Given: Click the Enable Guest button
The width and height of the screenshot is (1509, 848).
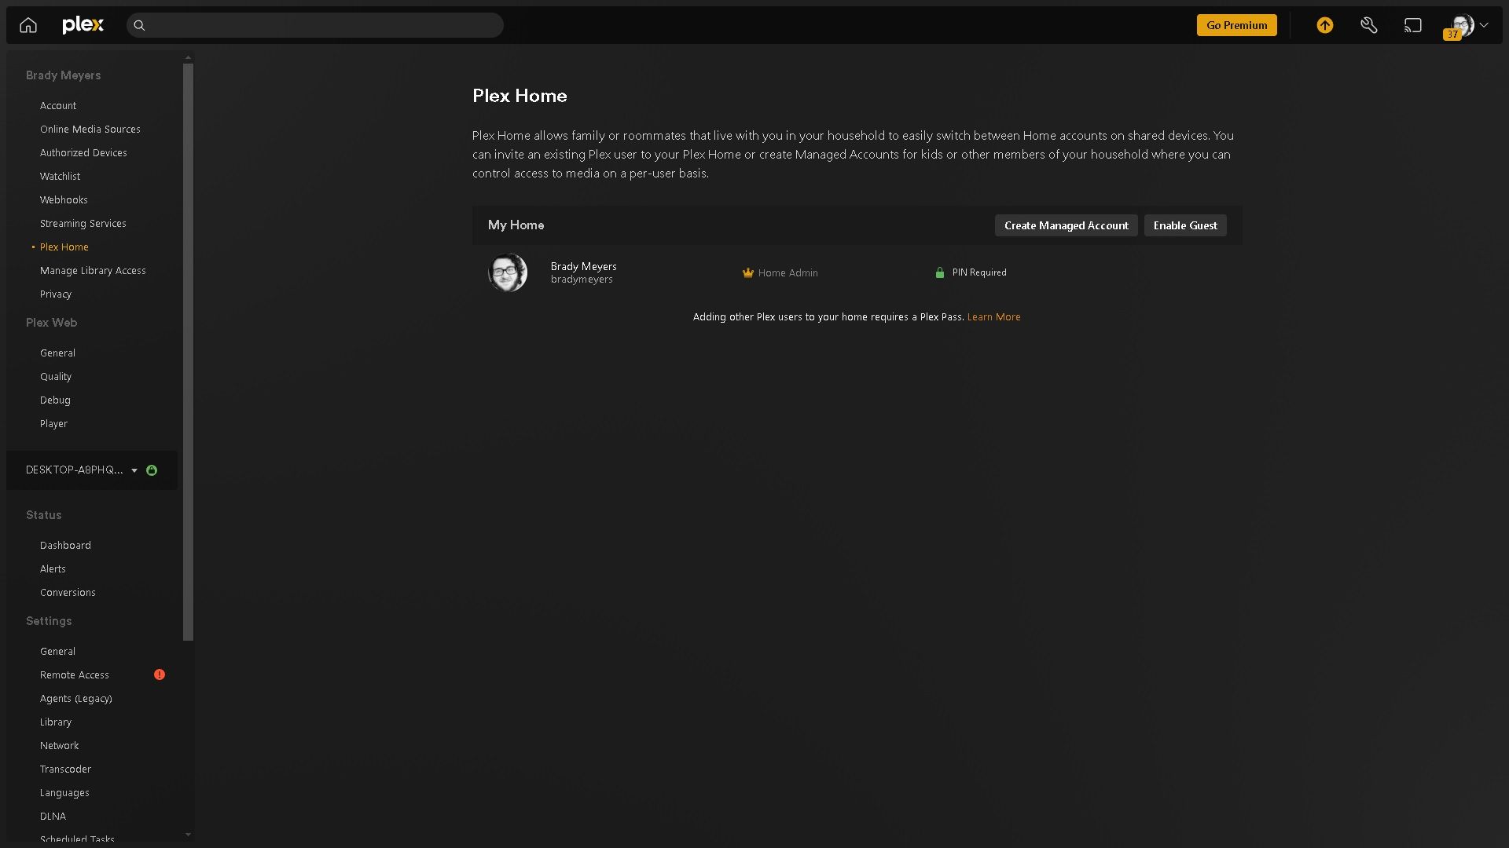Looking at the screenshot, I should [1184, 225].
